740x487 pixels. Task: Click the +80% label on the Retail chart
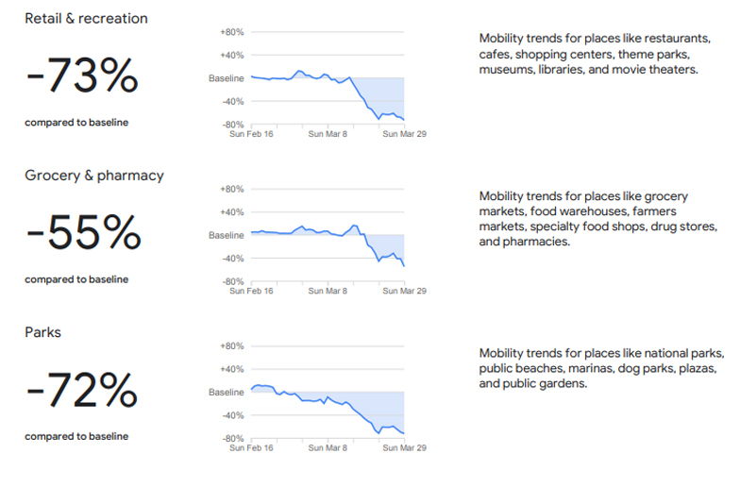tap(231, 32)
